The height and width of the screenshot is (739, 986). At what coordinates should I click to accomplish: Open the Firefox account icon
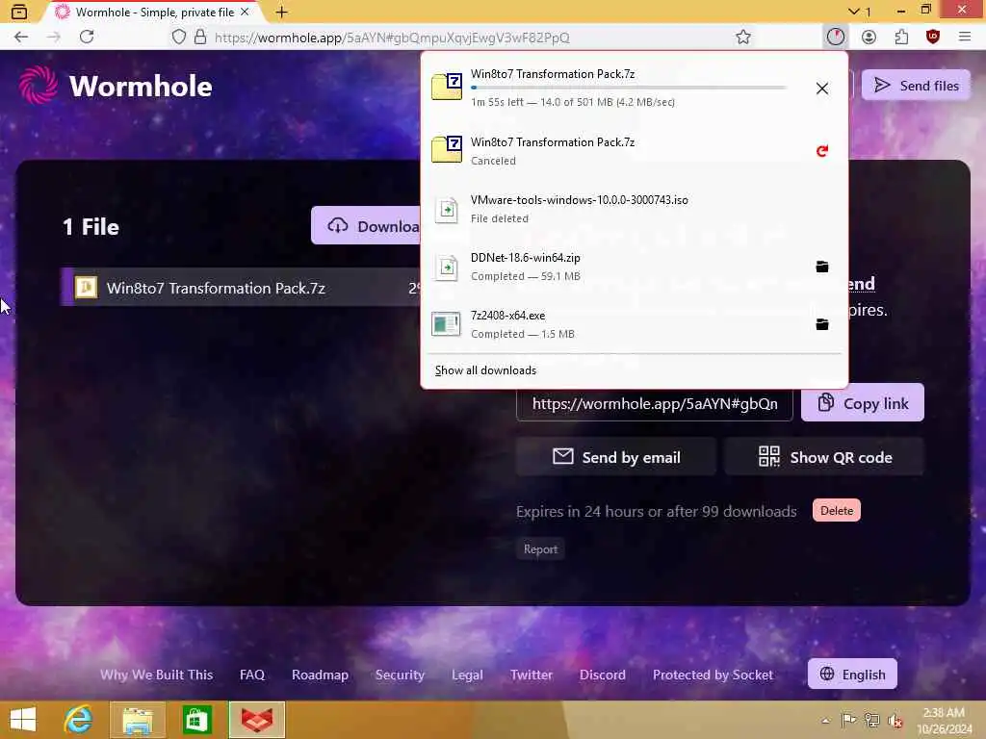869,38
